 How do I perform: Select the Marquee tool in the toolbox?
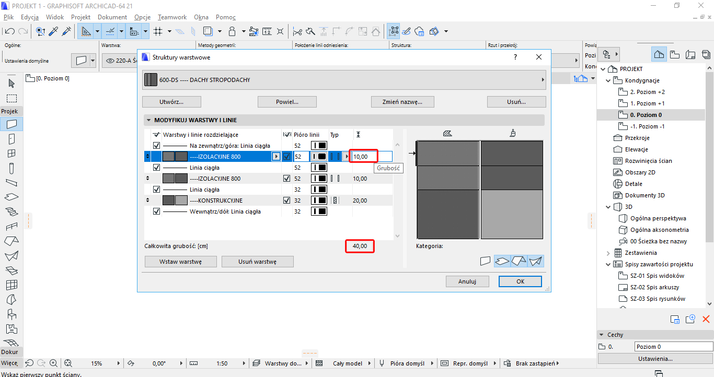(11, 98)
